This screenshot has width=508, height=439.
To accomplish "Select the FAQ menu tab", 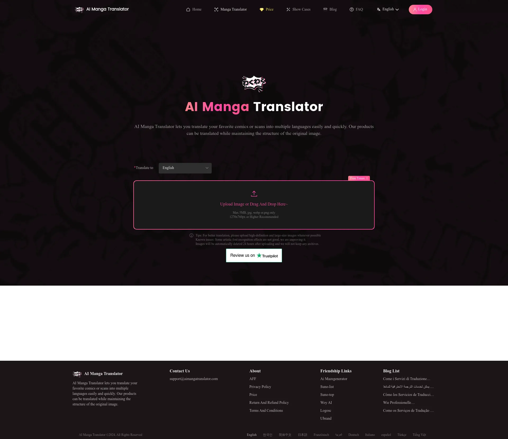I will (359, 10).
